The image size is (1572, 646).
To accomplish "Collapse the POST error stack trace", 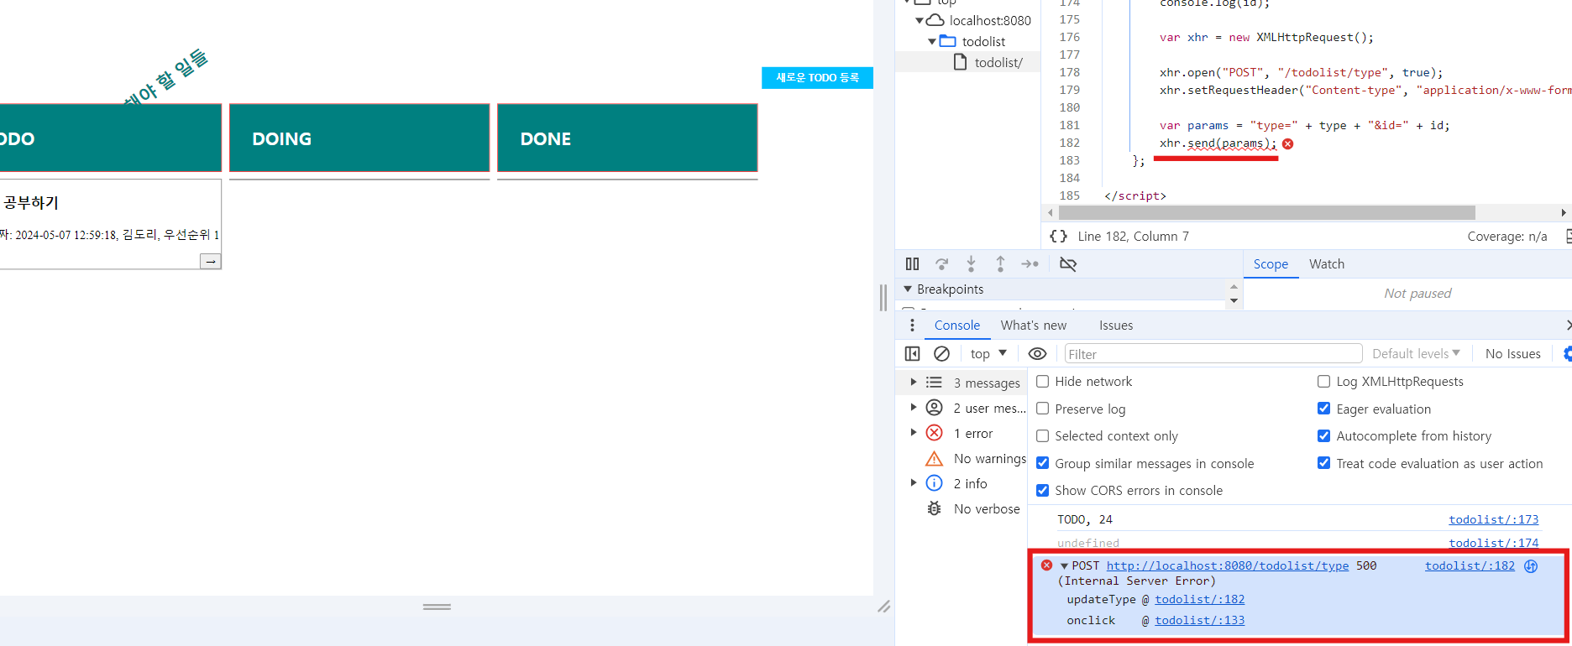I will 1064,566.
